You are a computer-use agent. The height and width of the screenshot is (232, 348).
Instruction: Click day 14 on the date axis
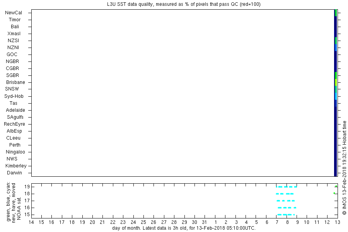pos(31,222)
